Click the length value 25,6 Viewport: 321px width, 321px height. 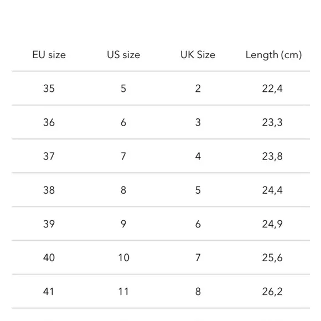(x=272, y=258)
